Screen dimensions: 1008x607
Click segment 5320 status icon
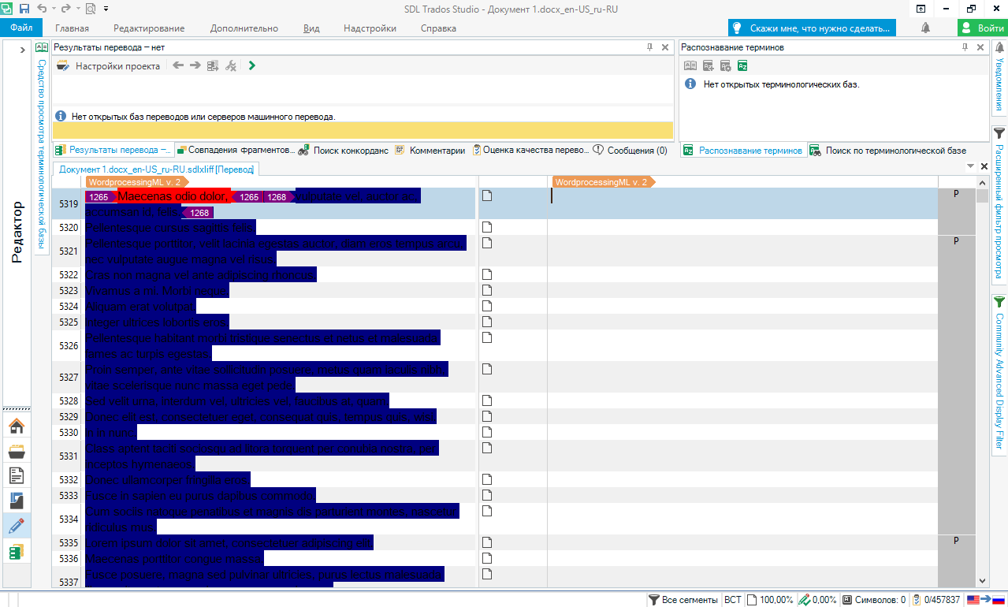click(486, 227)
